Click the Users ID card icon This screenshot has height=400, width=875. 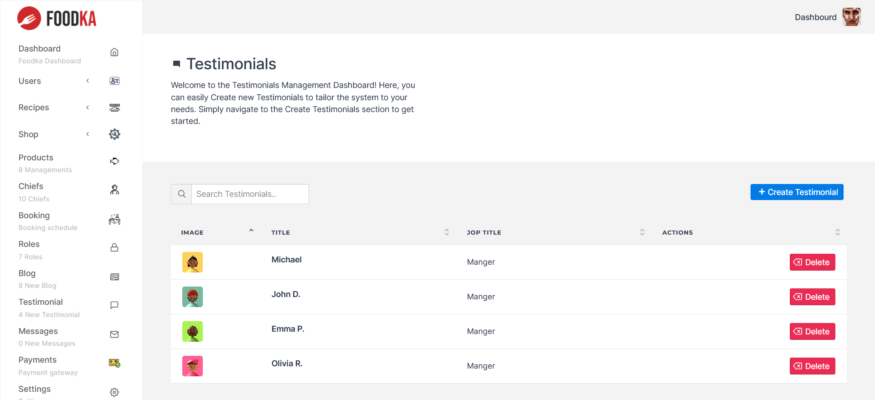[x=114, y=81]
